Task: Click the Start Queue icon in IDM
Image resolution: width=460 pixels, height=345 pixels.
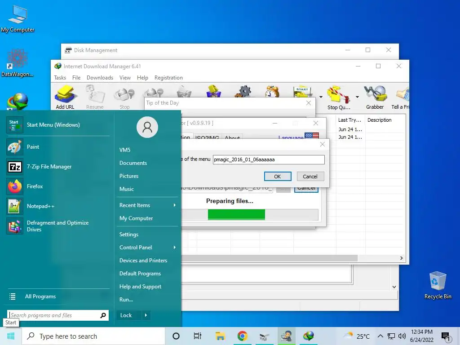Action: point(302,91)
